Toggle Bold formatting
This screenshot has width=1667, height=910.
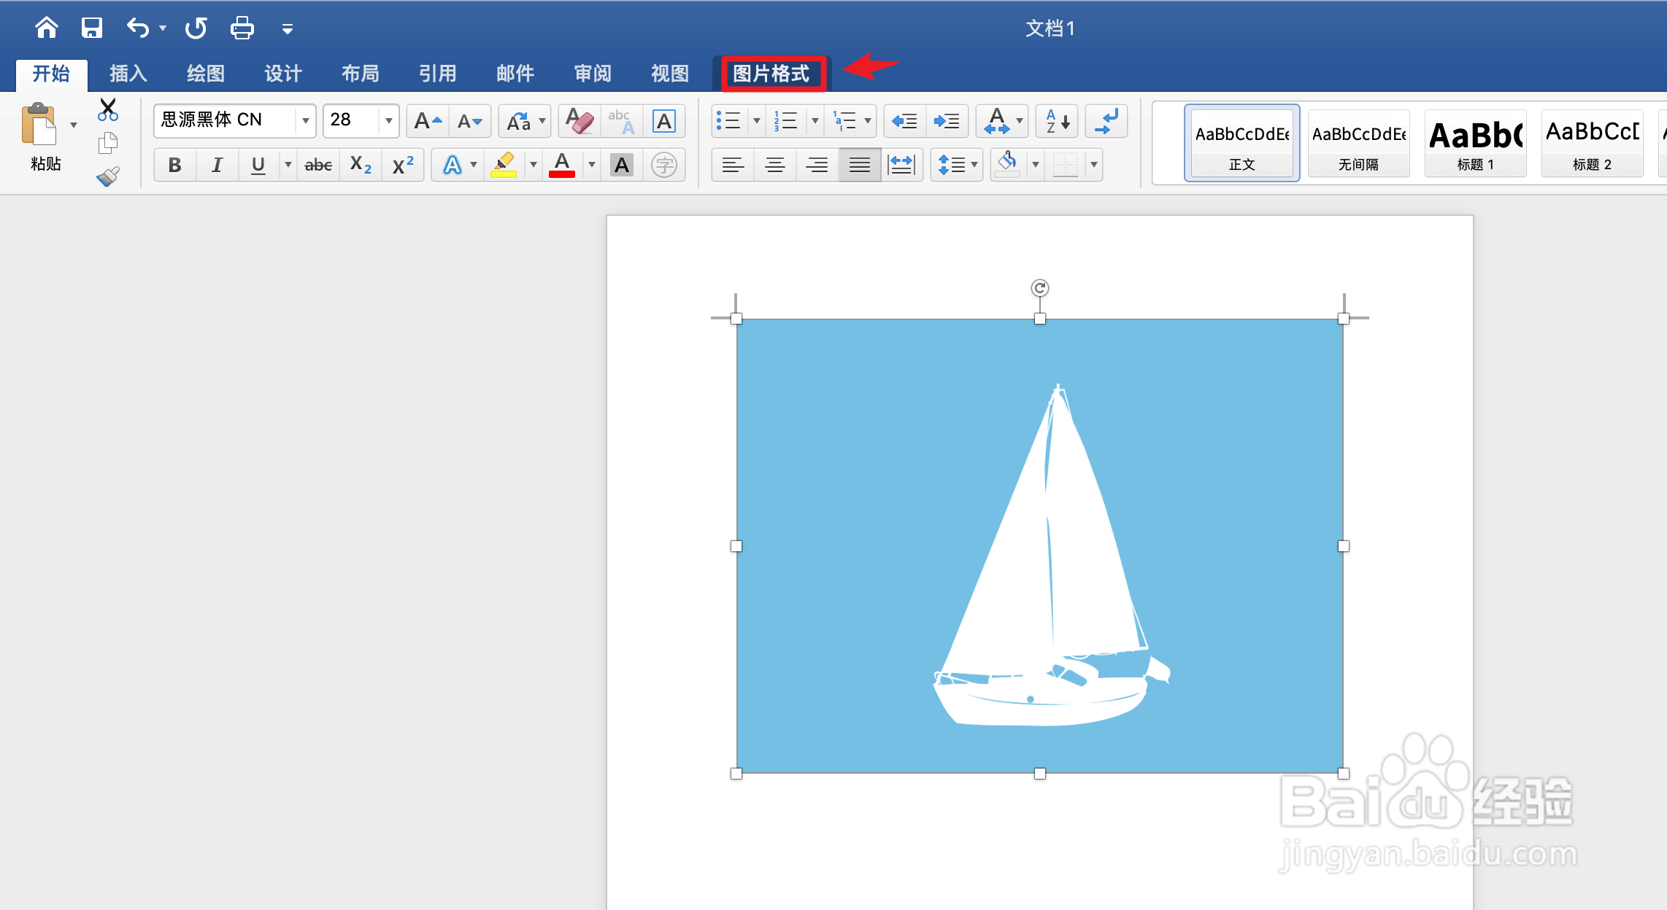tap(174, 165)
